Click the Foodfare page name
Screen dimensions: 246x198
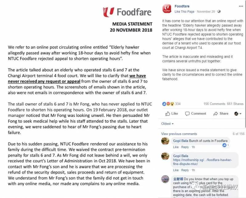(x=182, y=6)
